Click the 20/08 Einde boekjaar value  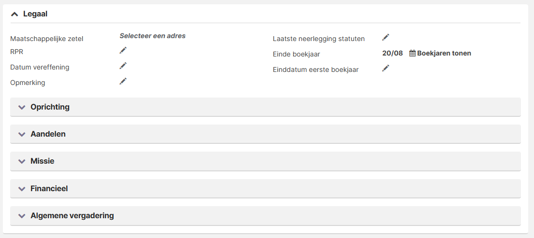(392, 54)
